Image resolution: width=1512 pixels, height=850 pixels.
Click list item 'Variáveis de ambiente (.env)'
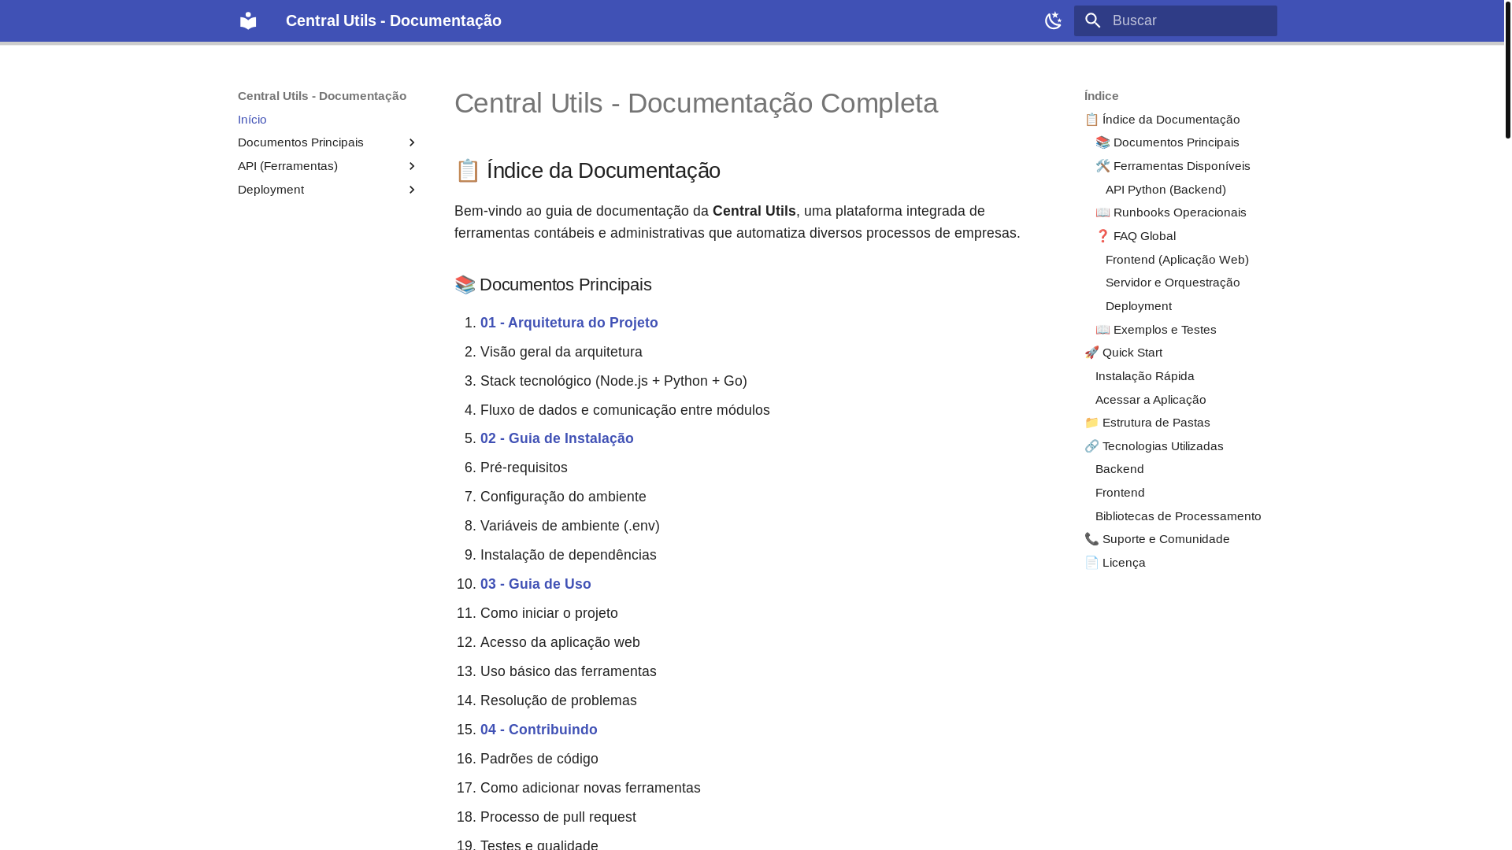click(x=570, y=526)
